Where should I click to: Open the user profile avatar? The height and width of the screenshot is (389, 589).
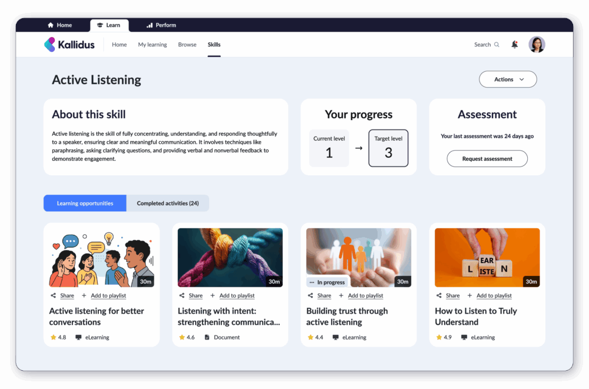pos(537,45)
